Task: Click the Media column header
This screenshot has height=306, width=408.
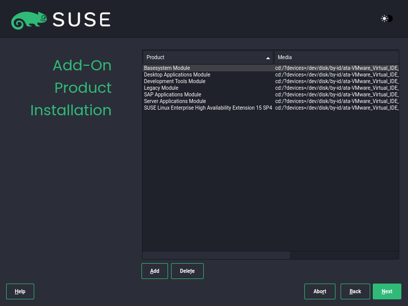Action: point(337,58)
